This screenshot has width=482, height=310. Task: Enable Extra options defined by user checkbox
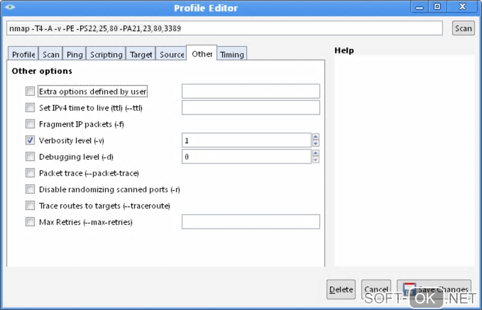point(30,91)
